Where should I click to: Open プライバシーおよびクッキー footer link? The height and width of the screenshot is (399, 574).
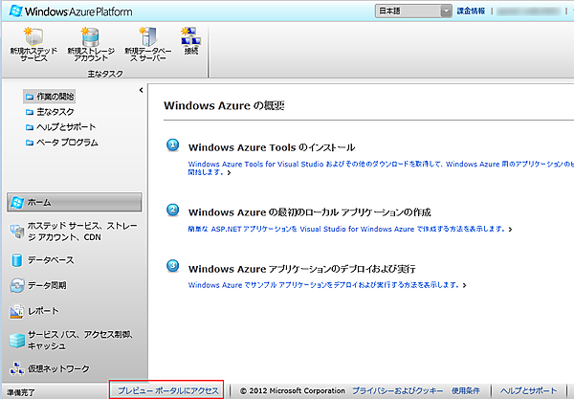click(398, 391)
